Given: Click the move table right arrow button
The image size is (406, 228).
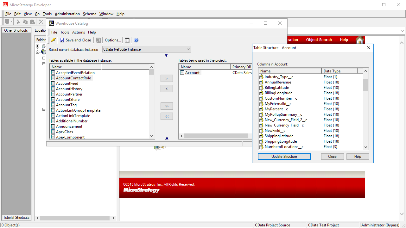Looking at the screenshot, I should (x=167, y=78).
